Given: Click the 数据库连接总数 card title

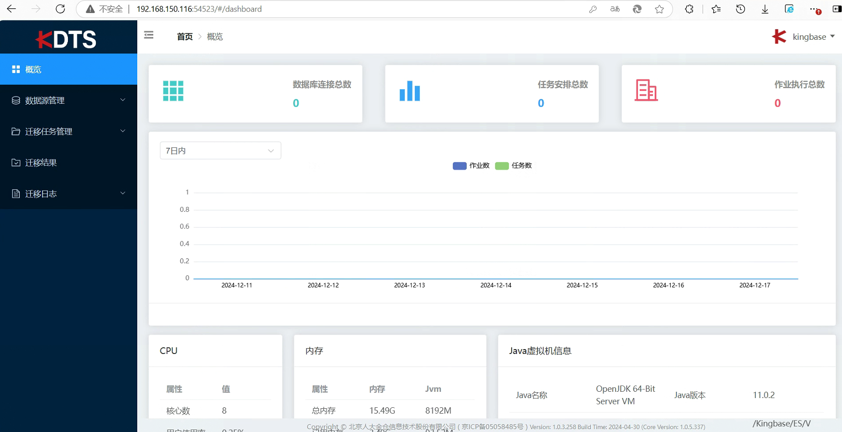Looking at the screenshot, I should coord(322,84).
